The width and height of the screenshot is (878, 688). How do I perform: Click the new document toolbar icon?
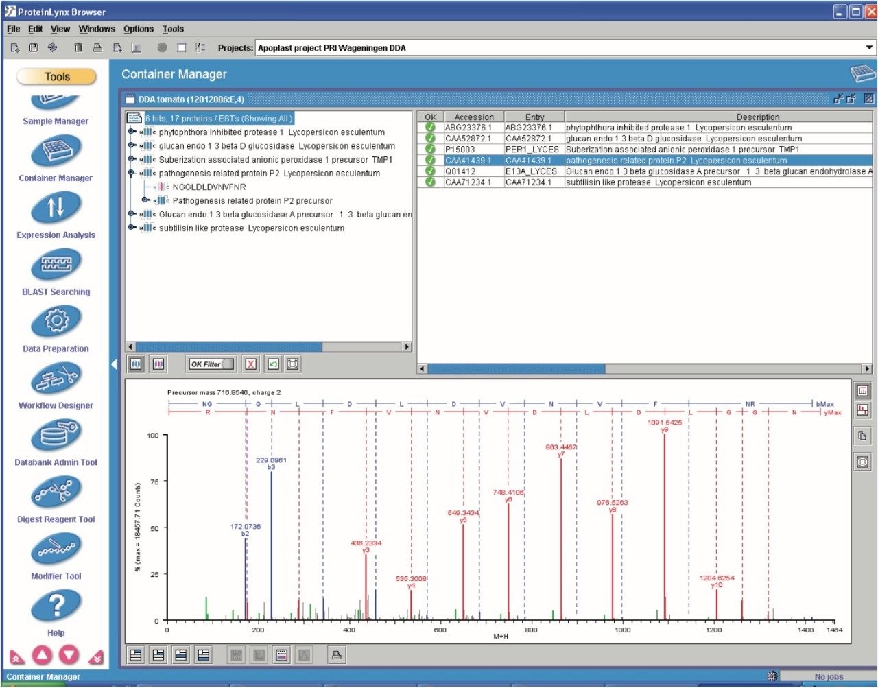click(x=15, y=47)
